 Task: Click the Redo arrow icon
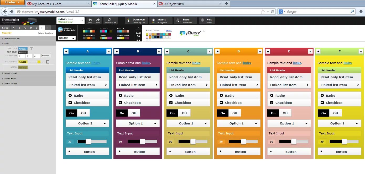[x=98, y=21]
